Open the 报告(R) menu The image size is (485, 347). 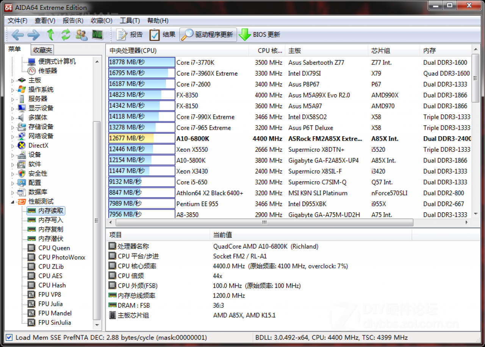(73, 20)
